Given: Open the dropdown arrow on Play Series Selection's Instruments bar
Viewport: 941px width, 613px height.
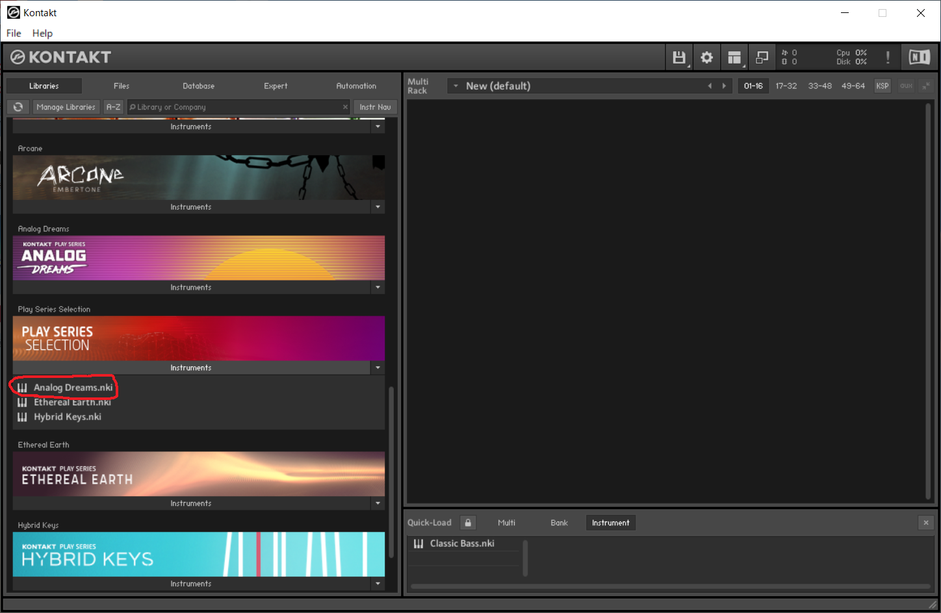Looking at the screenshot, I should pos(378,368).
